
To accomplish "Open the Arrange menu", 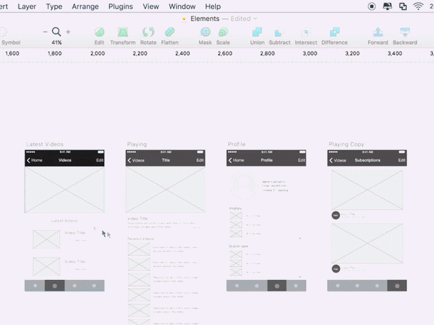I will point(85,6).
